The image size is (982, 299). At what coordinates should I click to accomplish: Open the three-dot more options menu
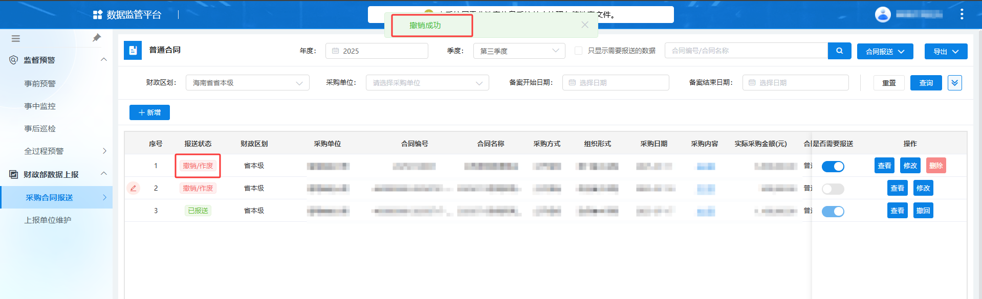pos(962,14)
